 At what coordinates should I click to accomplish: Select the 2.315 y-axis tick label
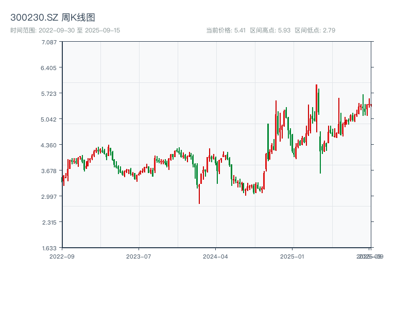(x=49, y=222)
